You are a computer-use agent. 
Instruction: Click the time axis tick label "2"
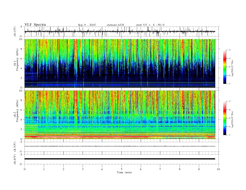click(63, 169)
